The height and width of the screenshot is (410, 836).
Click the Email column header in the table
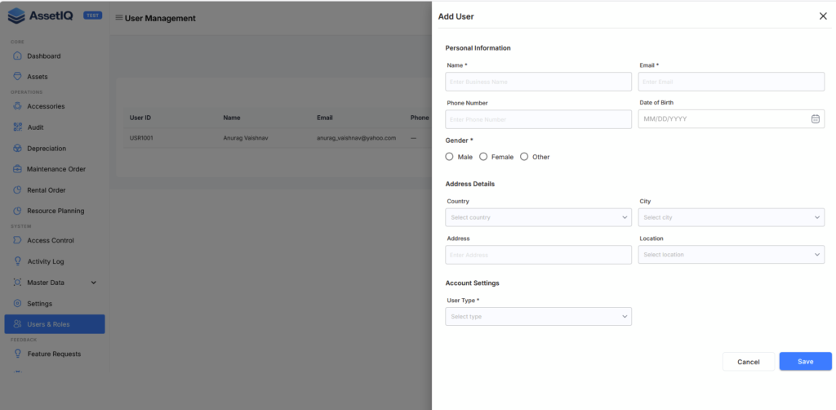point(325,118)
